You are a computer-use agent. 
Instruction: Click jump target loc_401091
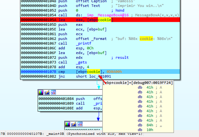click(x=100, y=76)
